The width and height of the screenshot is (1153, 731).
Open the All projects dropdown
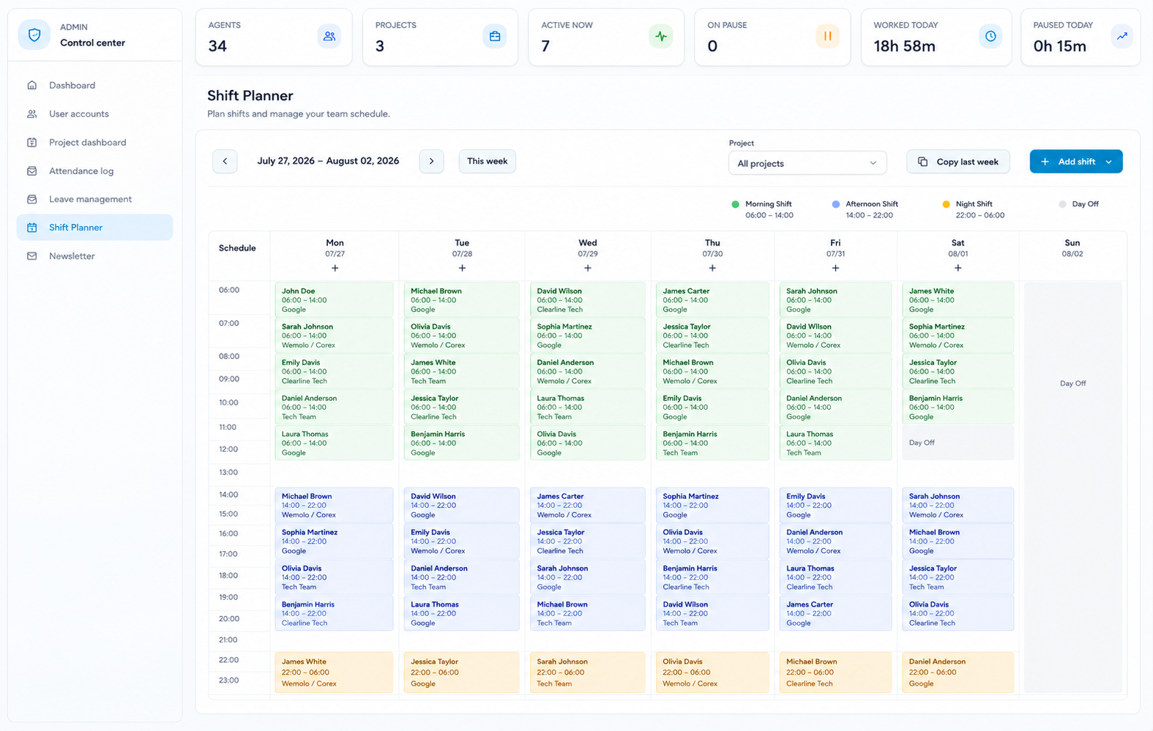pyautogui.click(x=807, y=163)
